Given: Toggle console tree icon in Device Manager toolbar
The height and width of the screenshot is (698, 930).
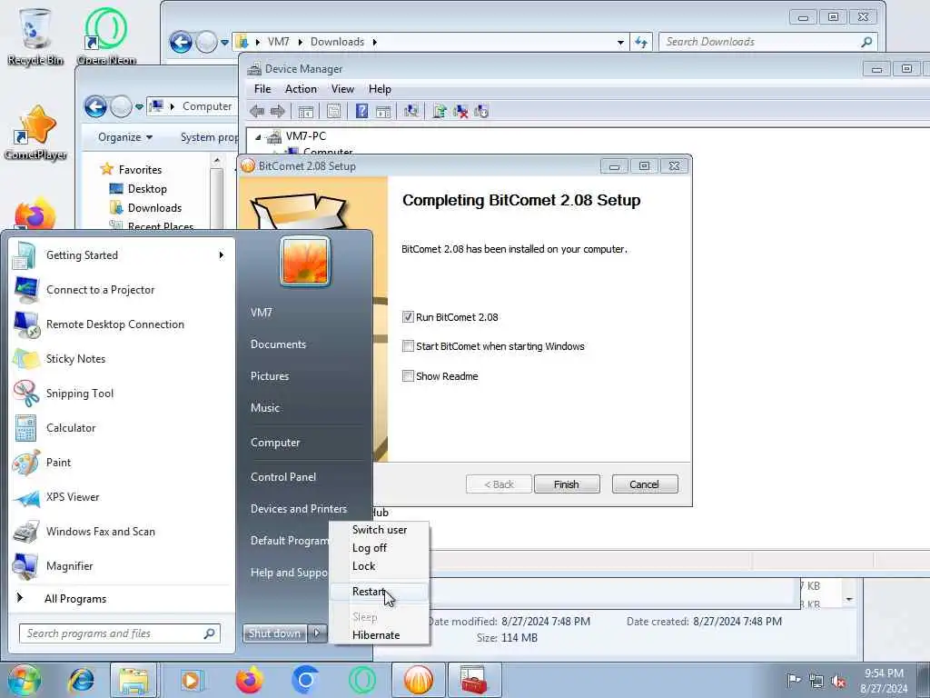Looking at the screenshot, I should pyautogui.click(x=306, y=111).
